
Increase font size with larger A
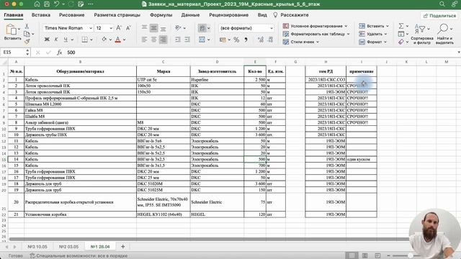point(118,28)
